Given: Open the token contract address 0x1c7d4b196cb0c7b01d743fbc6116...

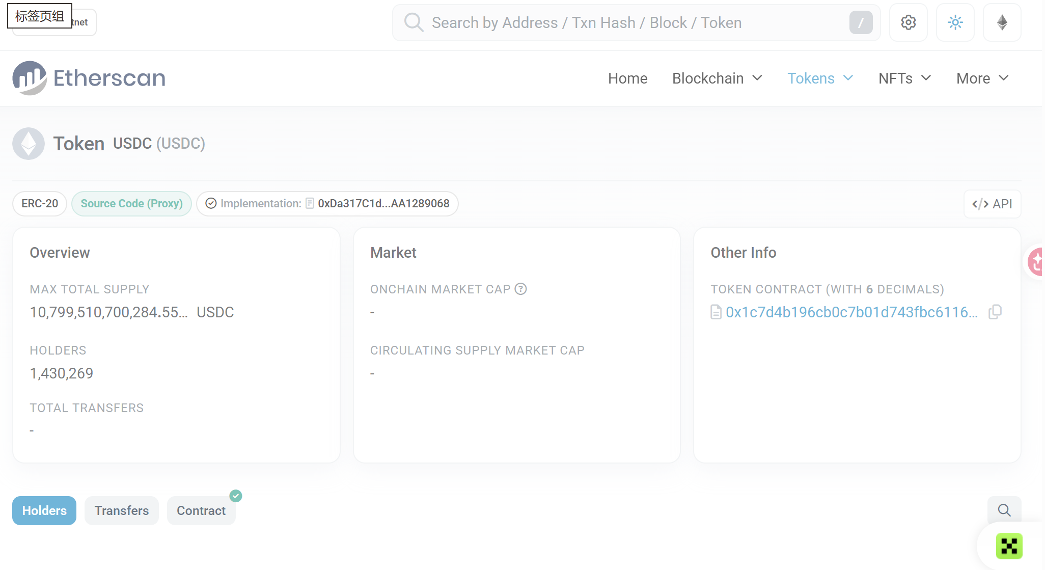Looking at the screenshot, I should [851, 312].
